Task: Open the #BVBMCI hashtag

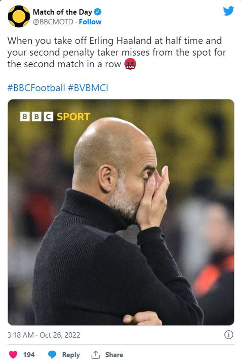Action: click(x=88, y=88)
